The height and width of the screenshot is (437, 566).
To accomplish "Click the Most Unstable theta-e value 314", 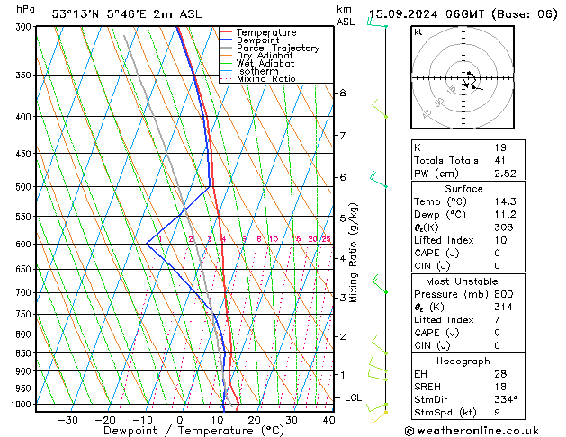I will click(x=504, y=308).
